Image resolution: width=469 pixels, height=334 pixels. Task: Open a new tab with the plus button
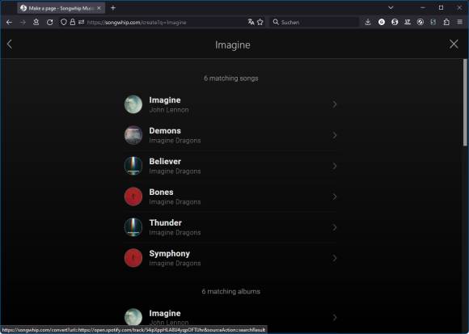(x=113, y=8)
